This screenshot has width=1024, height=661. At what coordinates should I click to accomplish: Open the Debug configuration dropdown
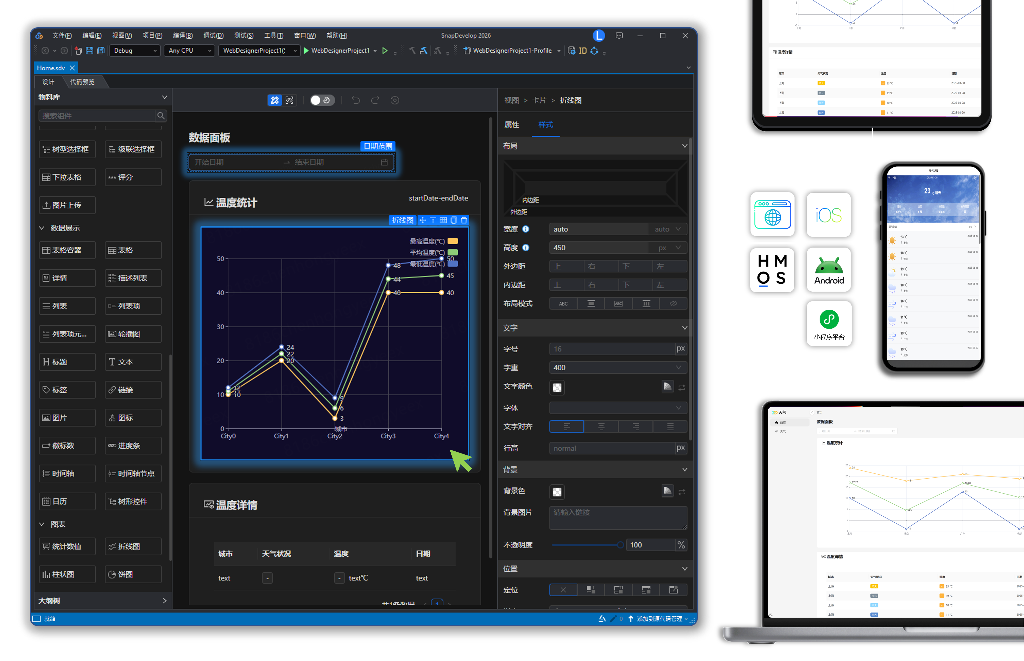click(135, 51)
